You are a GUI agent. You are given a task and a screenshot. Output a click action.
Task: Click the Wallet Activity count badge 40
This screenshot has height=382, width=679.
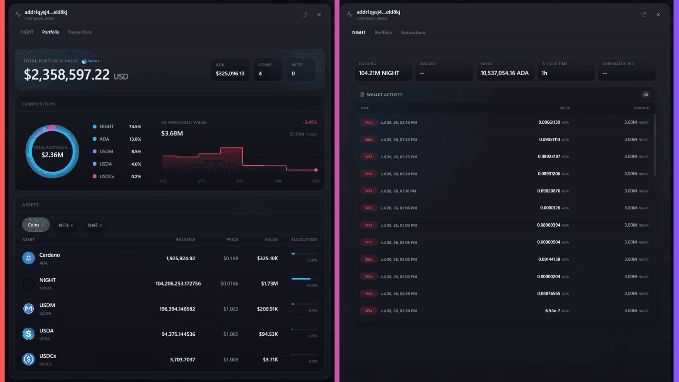646,95
